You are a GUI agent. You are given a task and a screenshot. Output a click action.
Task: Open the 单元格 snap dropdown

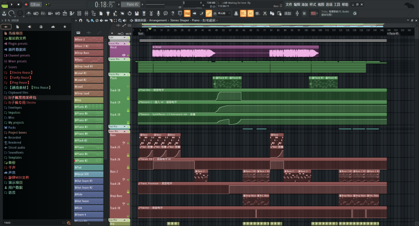pos(223,14)
